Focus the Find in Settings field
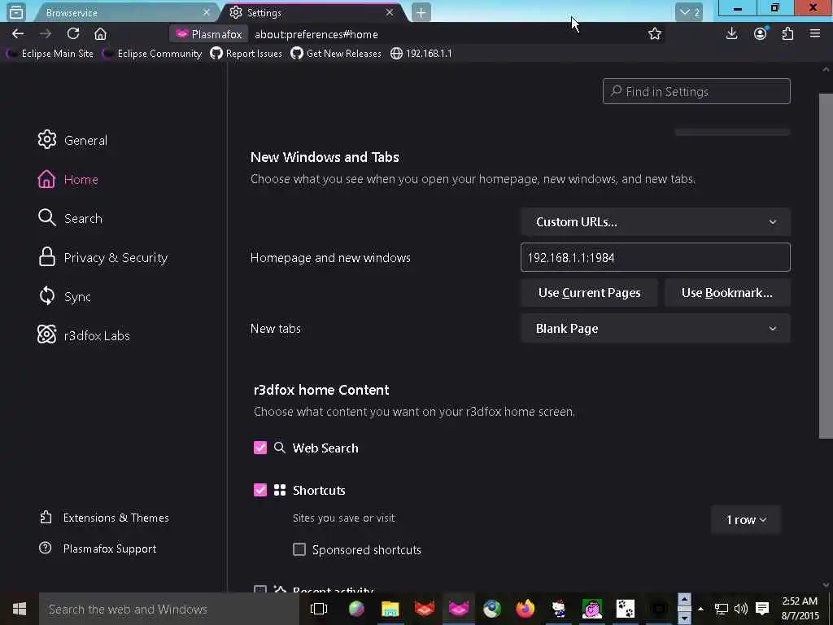 696,91
